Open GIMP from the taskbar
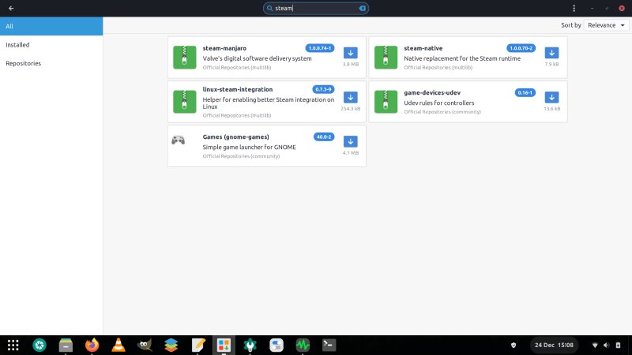 (145, 345)
